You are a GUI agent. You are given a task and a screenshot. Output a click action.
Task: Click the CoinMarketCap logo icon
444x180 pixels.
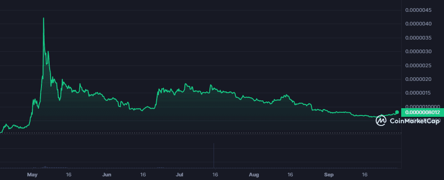(381, 120)
